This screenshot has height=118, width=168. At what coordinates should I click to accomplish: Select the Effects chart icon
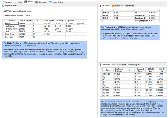[x=15, y=2]
